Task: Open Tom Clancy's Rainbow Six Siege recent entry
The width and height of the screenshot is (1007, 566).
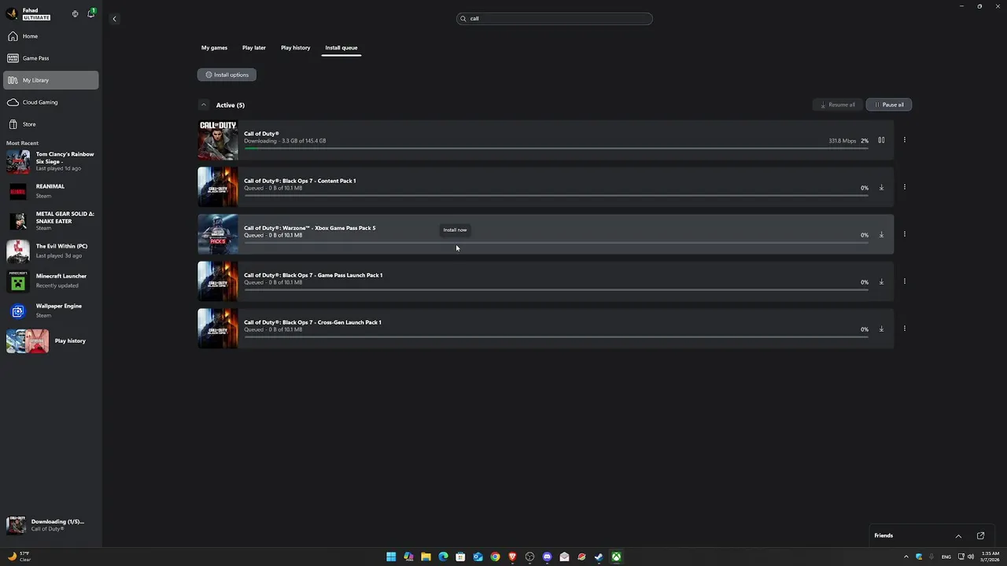Action: [x=51, y=161]
